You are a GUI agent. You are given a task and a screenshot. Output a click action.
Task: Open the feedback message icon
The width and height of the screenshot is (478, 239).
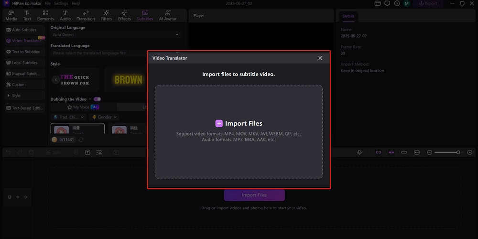click(x=387, y=3)
